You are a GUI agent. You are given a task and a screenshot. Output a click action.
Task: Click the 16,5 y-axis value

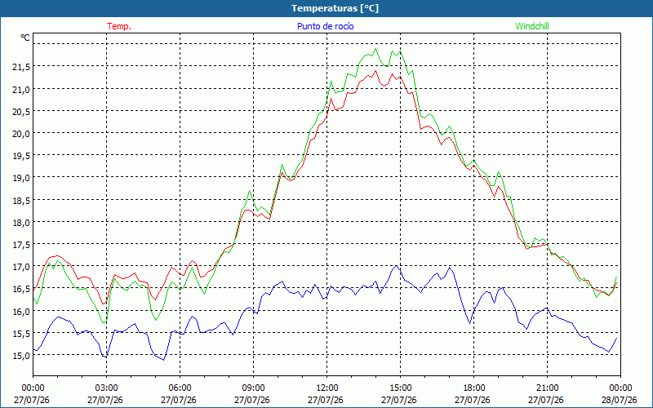(x=21, y=289)
